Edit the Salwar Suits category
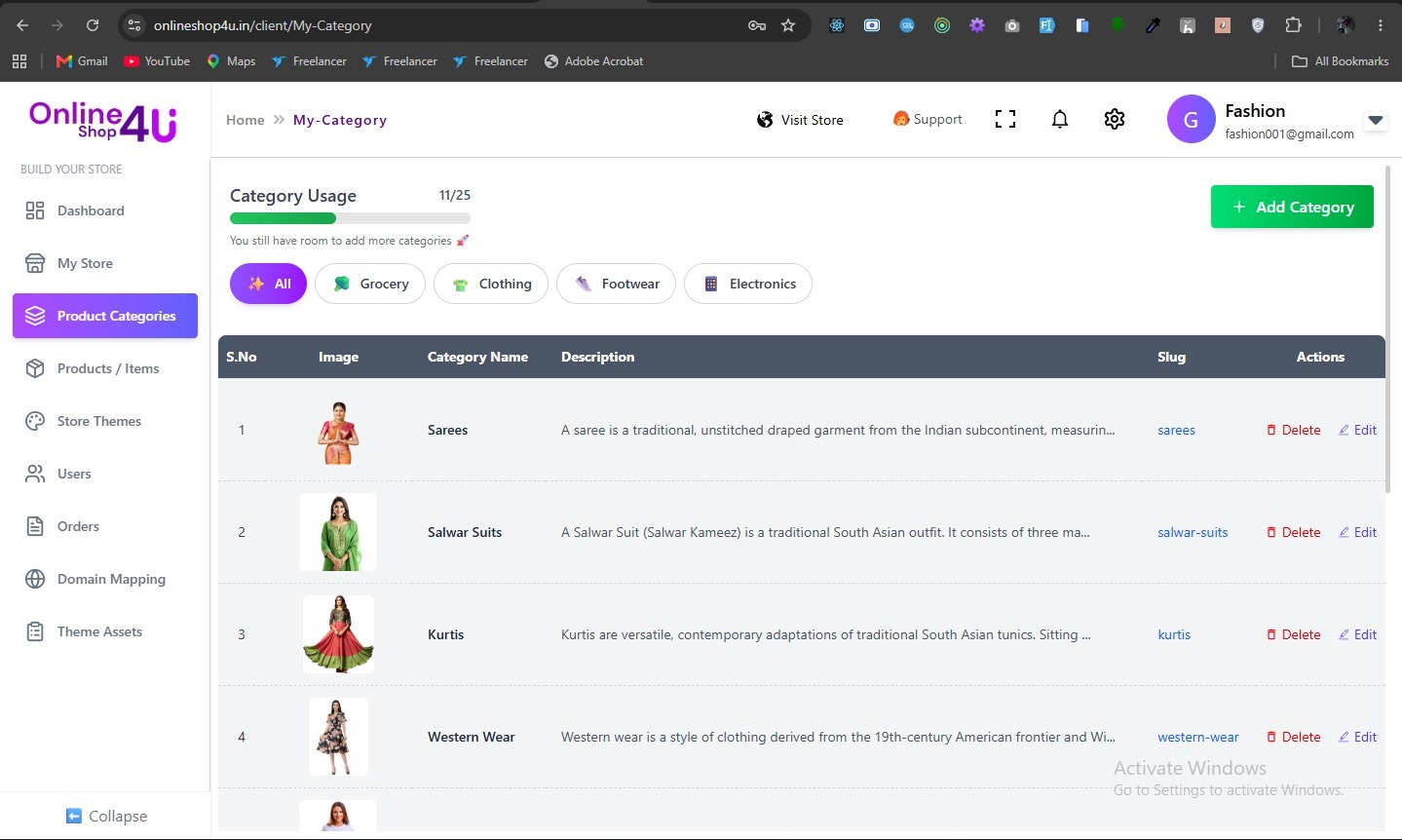Viewport: 1402px width, 840px height. pos(1357,532)
